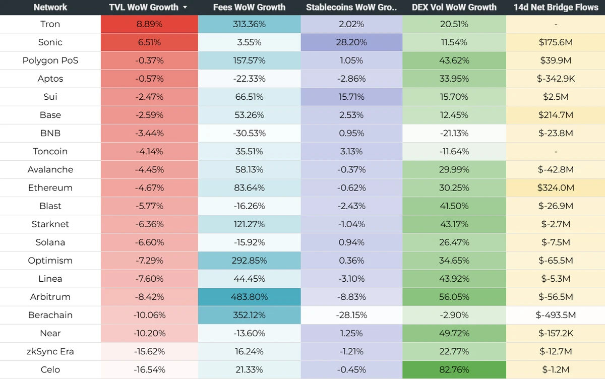Click Berachain's $-493.5M bridge flows cell
Image resolution: width=605 pixels, height=380 pixels.
(x=556, y=315)
